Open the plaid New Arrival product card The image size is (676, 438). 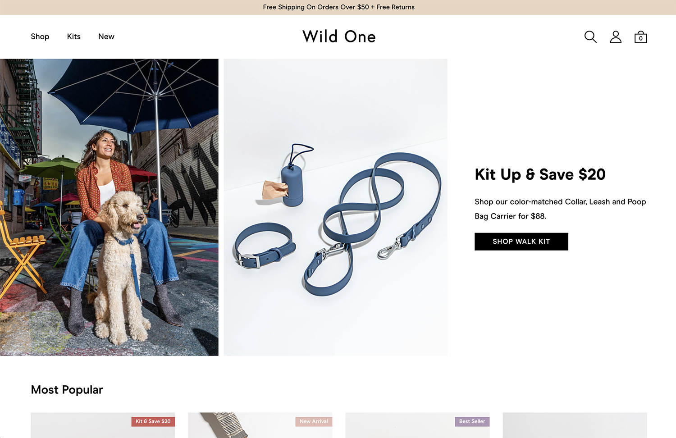pos(260,425)
